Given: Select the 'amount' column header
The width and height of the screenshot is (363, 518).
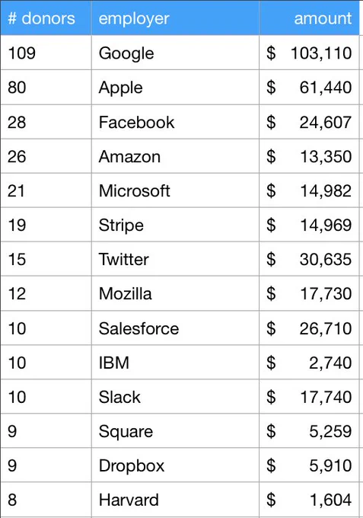Looking at the screenshot, I should click(x=309, y=18).
